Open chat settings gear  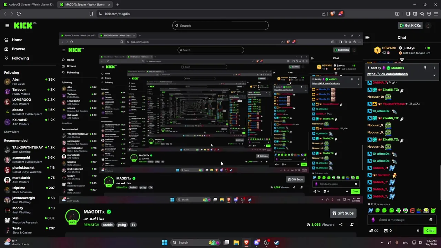point(418,230)
